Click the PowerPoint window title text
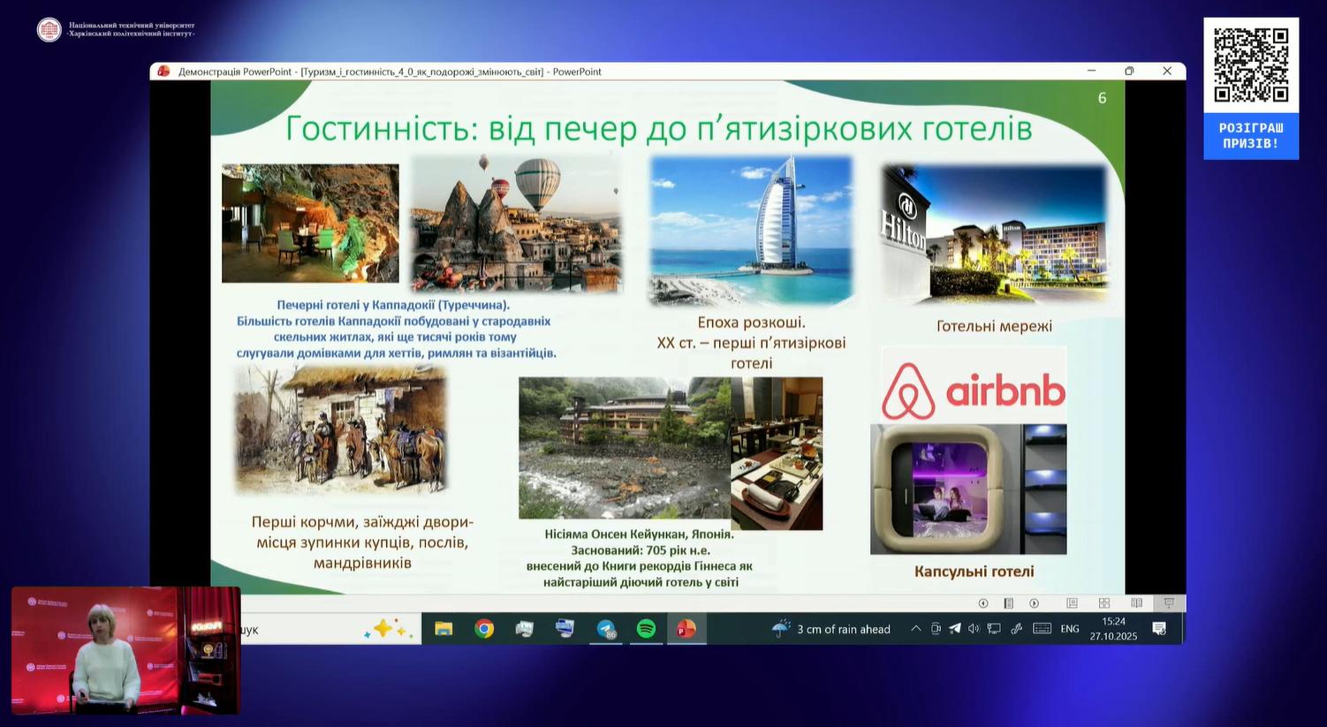The image size is (1327, 727). (x=390, y=72)
